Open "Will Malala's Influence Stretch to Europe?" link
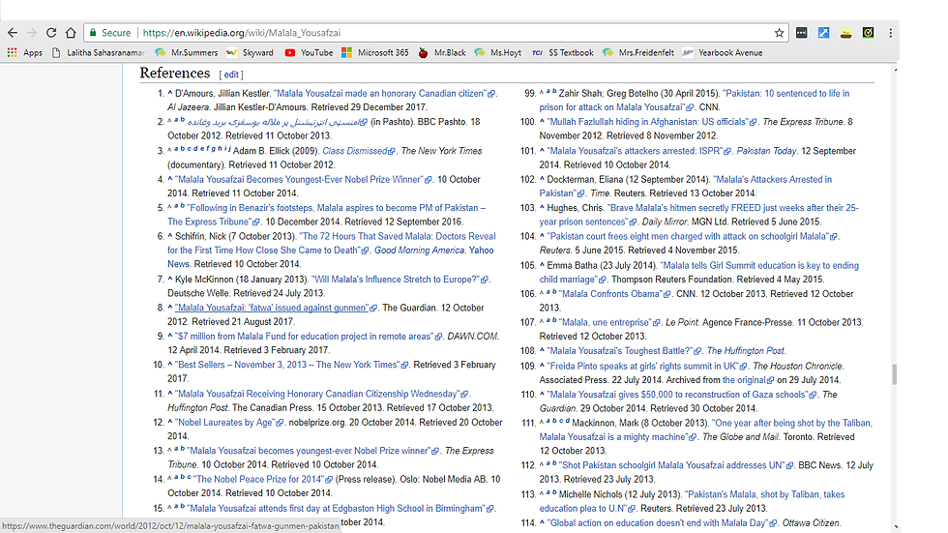948x533 pixels. tap(400, 280)
